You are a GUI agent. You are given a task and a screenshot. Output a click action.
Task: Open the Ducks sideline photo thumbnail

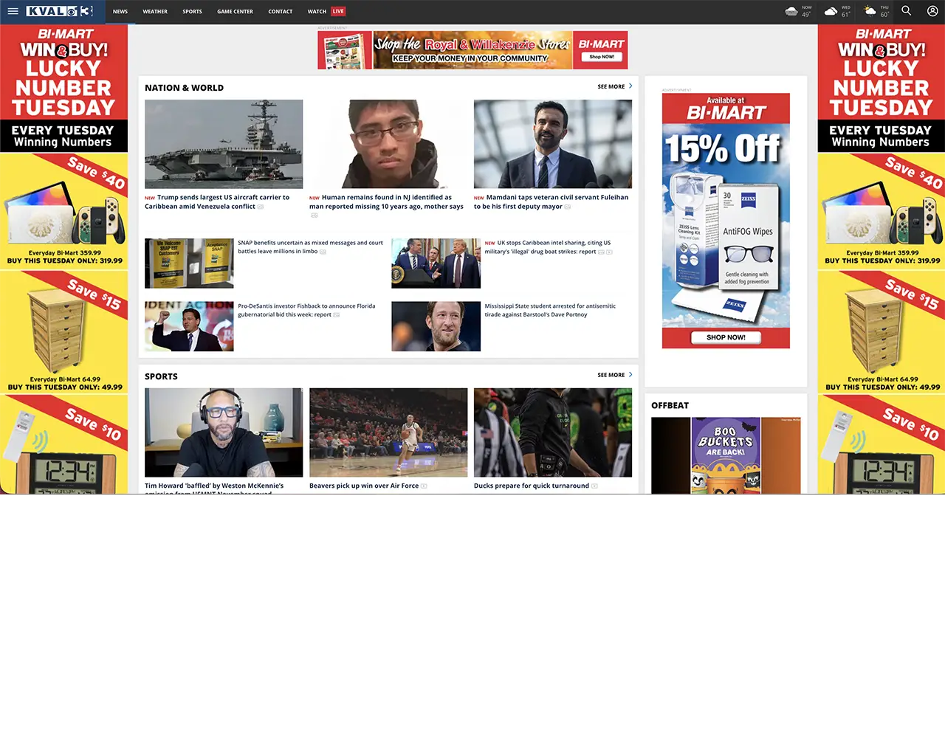click(x=553, y=432)
